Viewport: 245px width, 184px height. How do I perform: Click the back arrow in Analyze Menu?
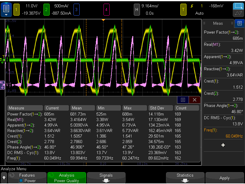[4, 178]
